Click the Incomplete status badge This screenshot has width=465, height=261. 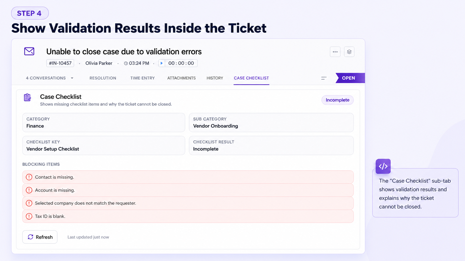(x=337, y=100)
